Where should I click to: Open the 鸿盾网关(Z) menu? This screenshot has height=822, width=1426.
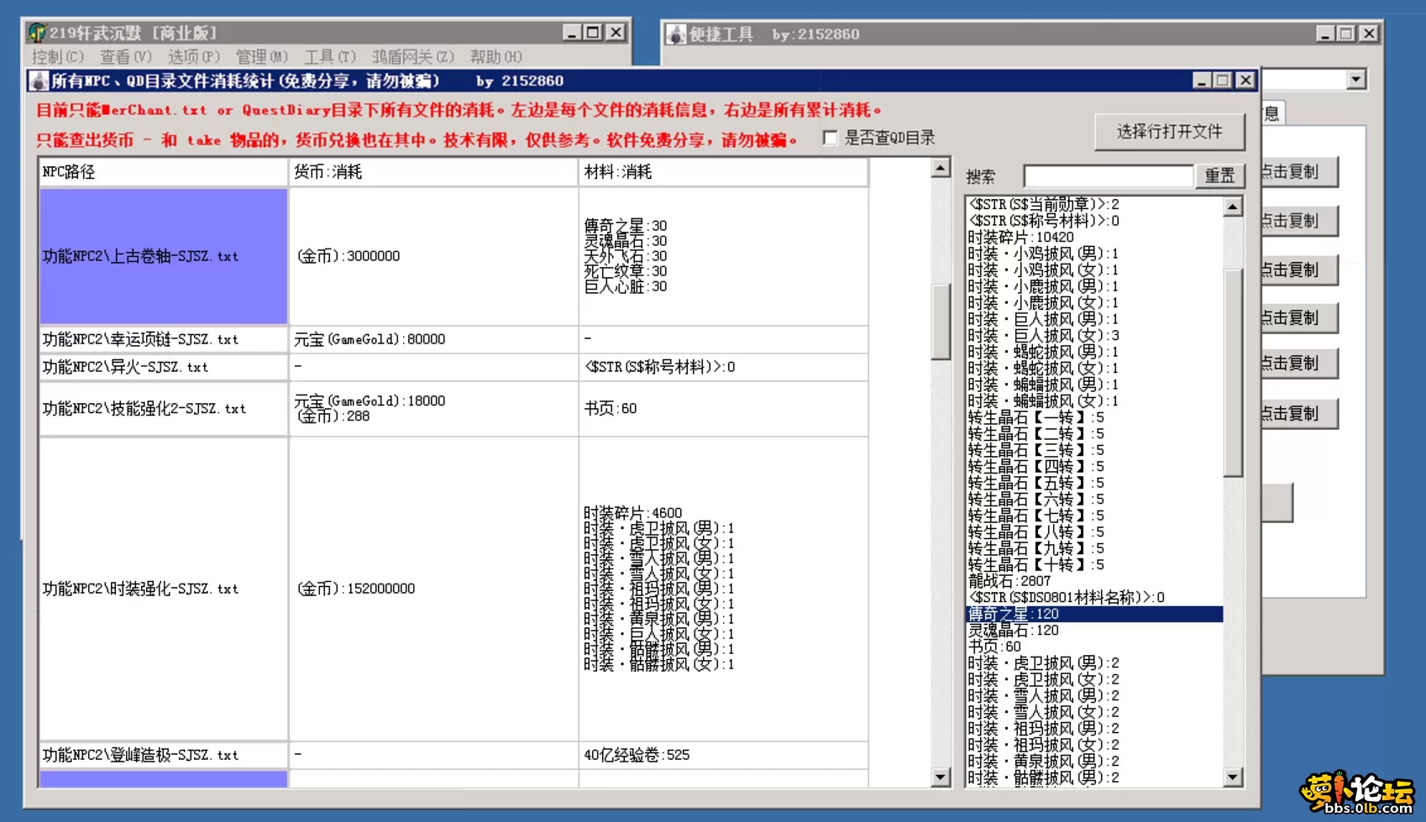(412, 56)
